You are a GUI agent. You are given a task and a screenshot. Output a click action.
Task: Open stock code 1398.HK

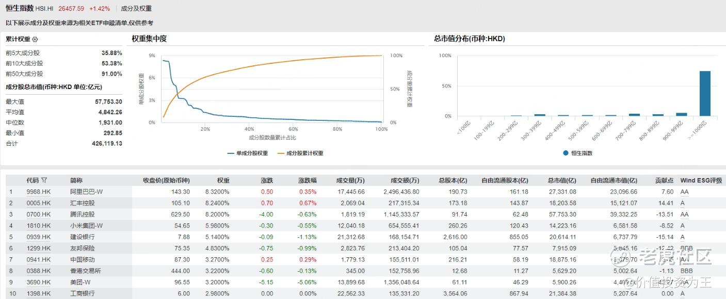39,293
